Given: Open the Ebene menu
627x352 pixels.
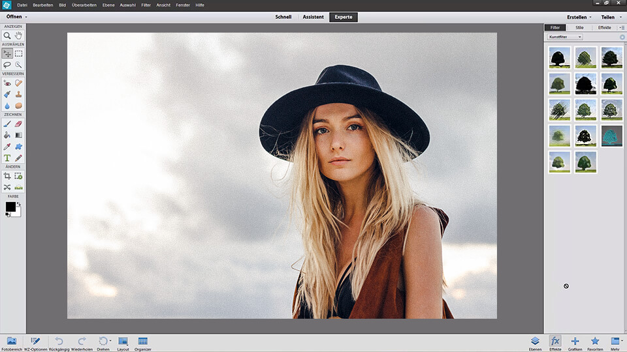Looking at the screenshot, I should coord(108,5).
